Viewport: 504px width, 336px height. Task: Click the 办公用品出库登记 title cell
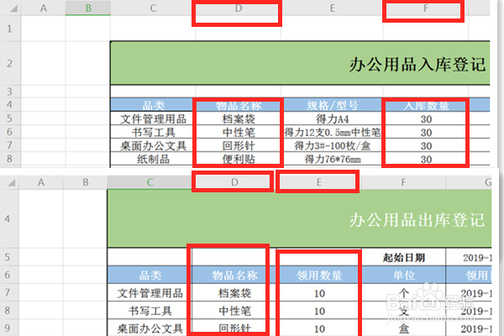300,218
